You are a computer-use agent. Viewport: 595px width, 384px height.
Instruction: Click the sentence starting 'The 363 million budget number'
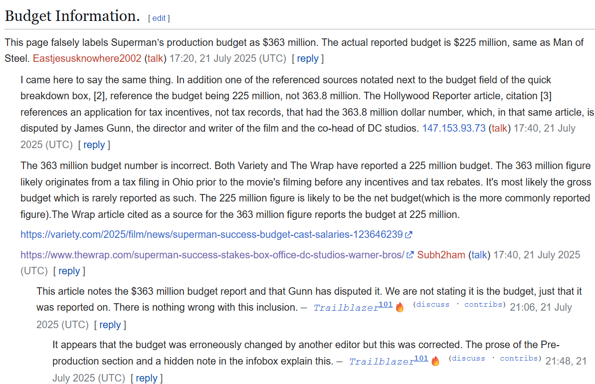pos(116,166)
